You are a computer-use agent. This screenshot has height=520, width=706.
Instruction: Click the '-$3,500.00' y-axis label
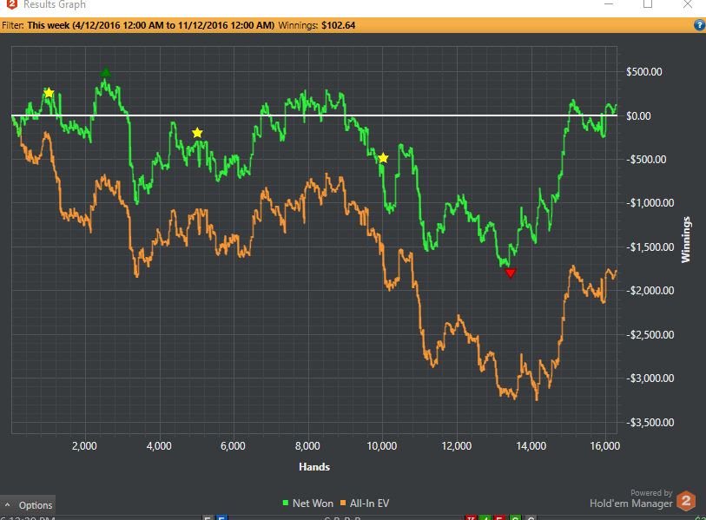coord(650,422)
